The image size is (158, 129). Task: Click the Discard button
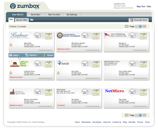click(x=48, y=55)
